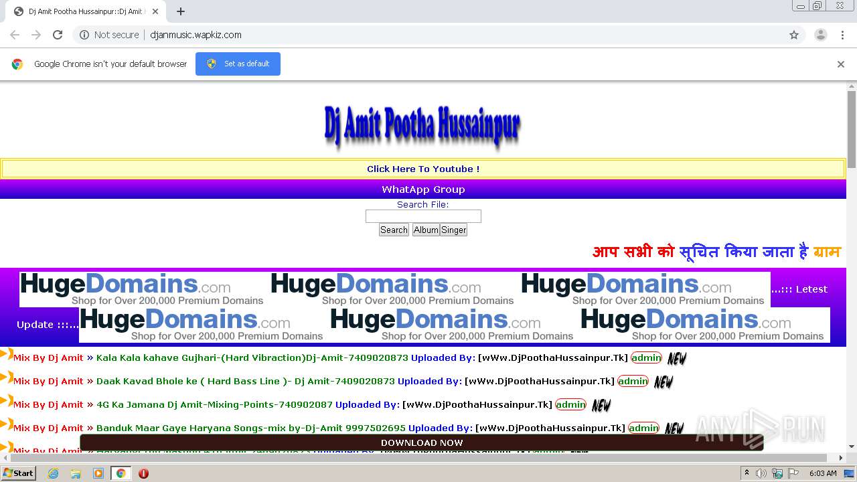Click the horizontal scrollbar right arrow

pos(841,458)
